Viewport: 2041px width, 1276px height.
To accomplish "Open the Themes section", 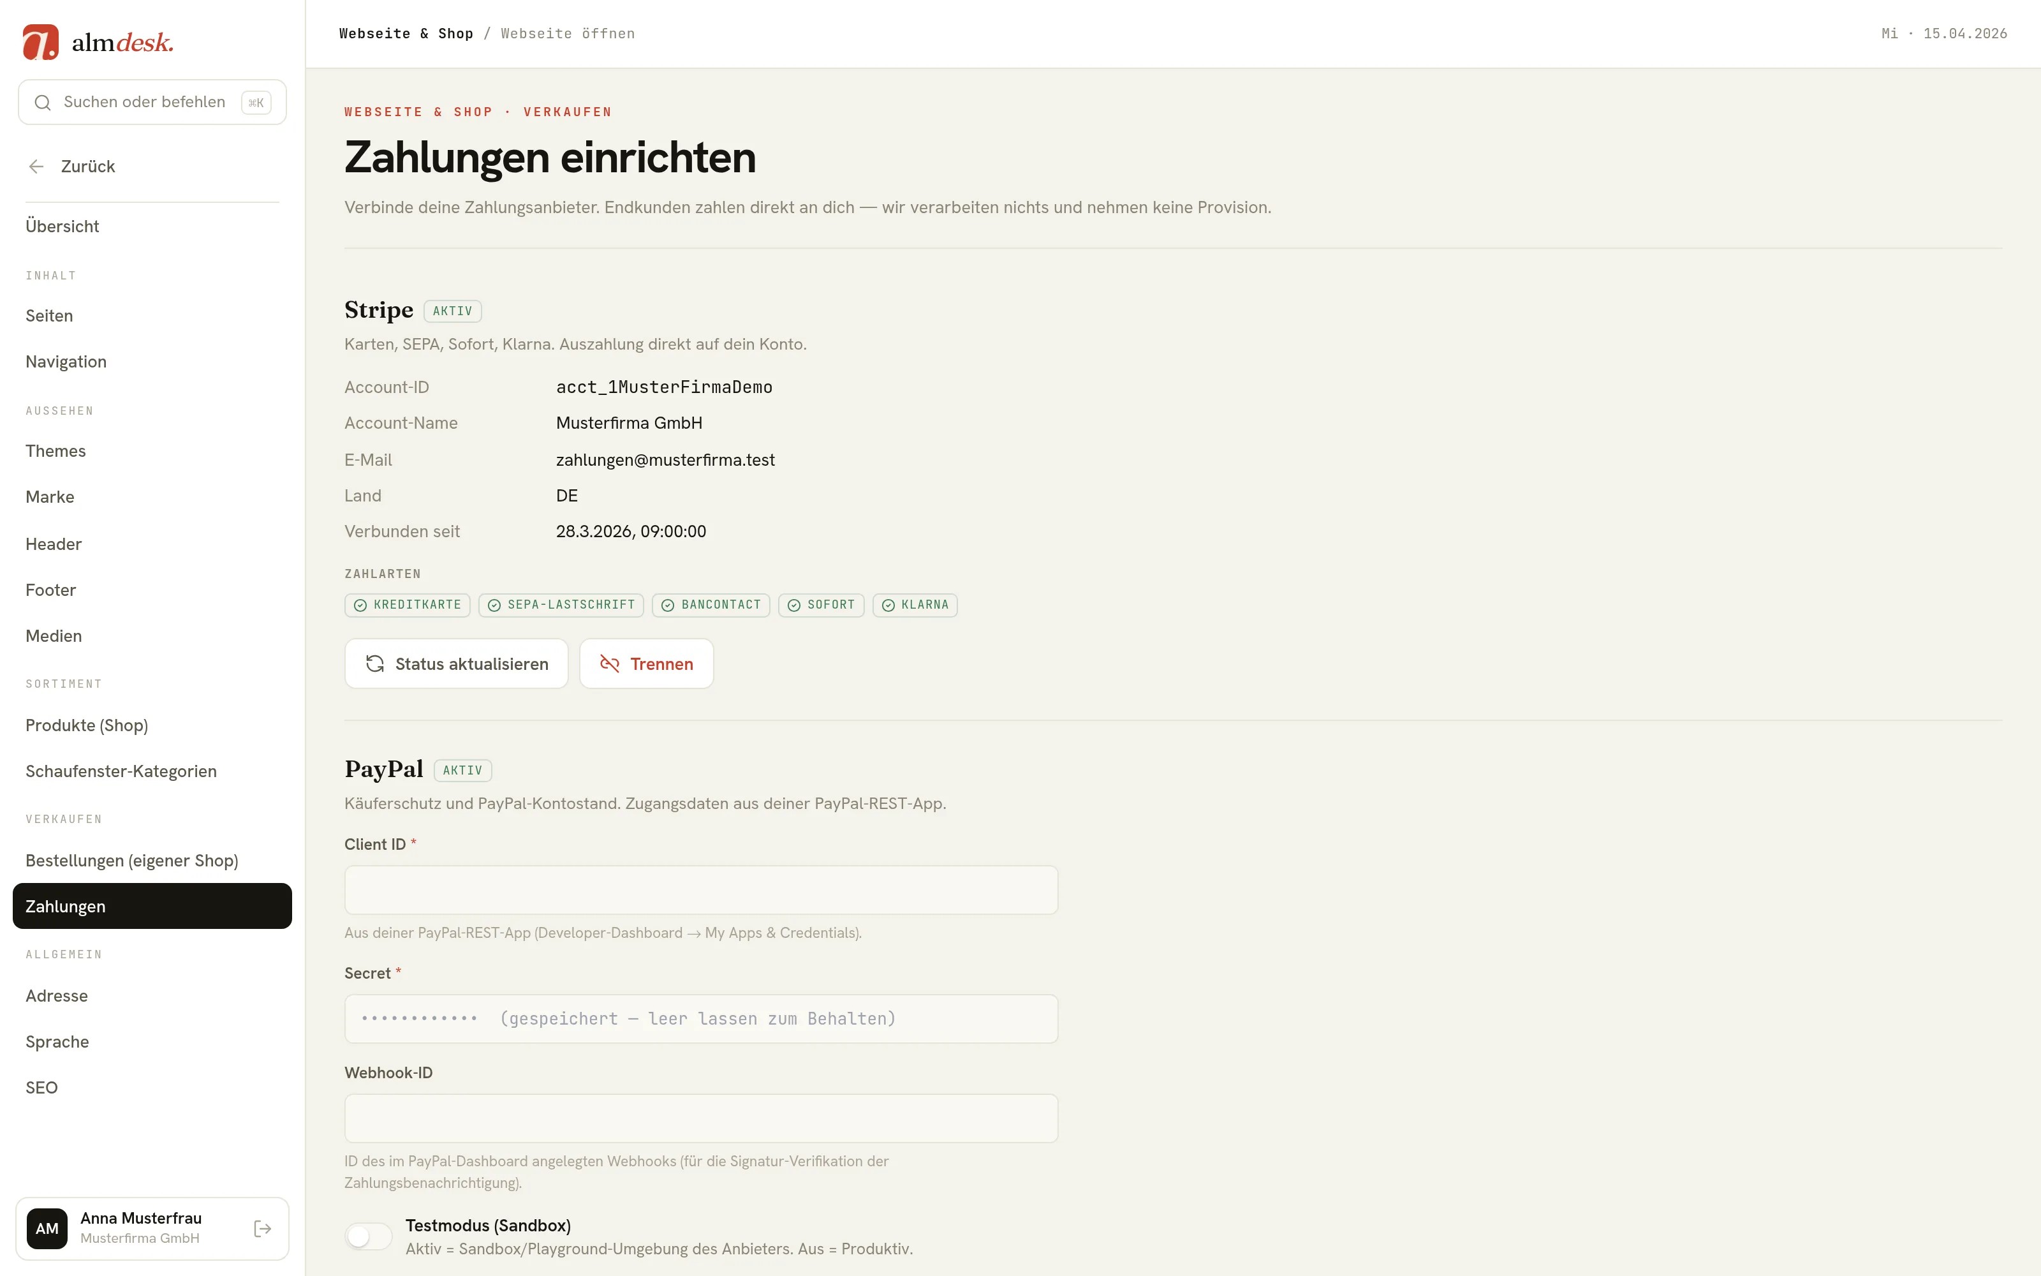I will click(152, 450).
